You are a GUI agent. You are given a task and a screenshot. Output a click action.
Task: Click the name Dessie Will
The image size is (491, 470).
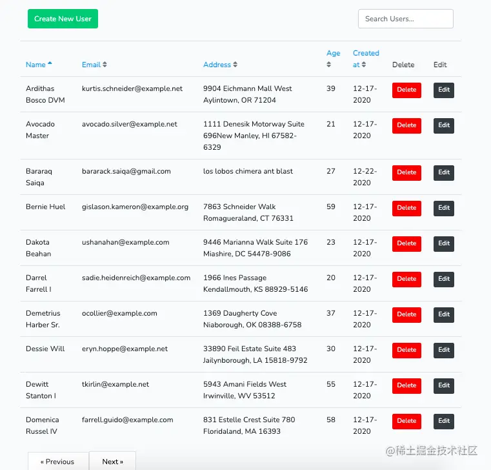(45, 349)
